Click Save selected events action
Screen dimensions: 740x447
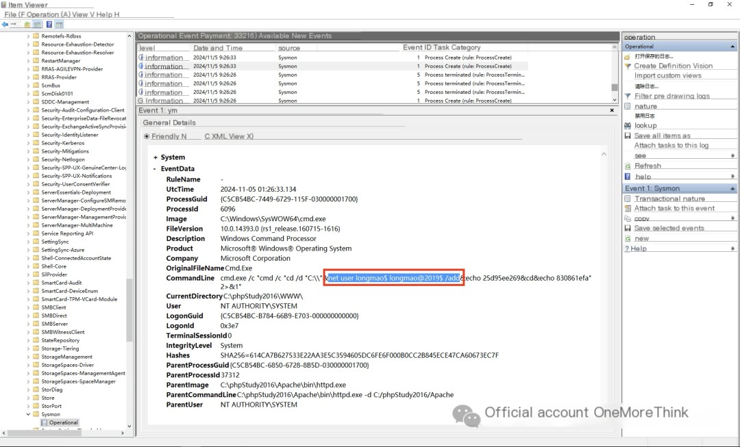669,228
